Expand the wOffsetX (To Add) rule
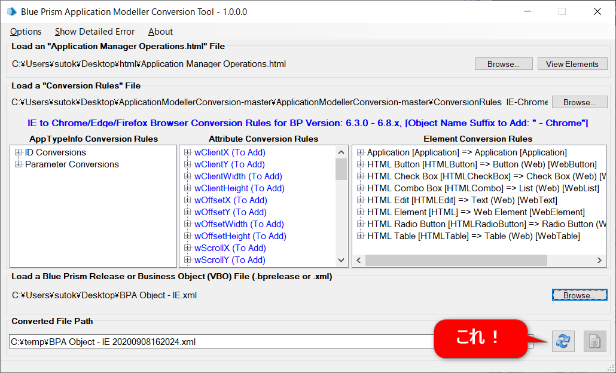616x373 pixels. pos(187,200)
